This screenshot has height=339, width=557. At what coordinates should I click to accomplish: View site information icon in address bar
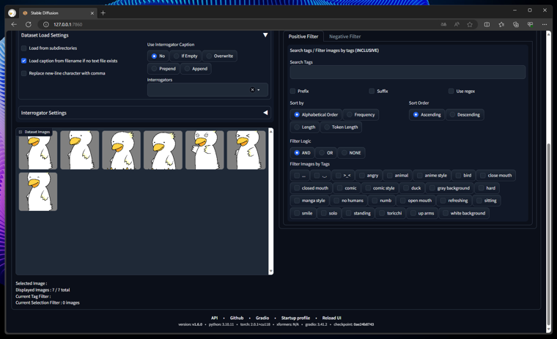[x=46, y=24]
